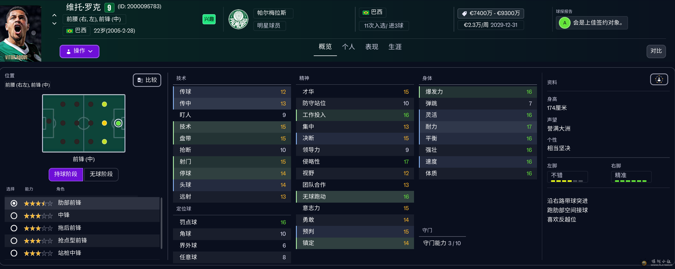Click the price tag transfer value icon
The height and width of the screenshot is (269, 675).
464,13
